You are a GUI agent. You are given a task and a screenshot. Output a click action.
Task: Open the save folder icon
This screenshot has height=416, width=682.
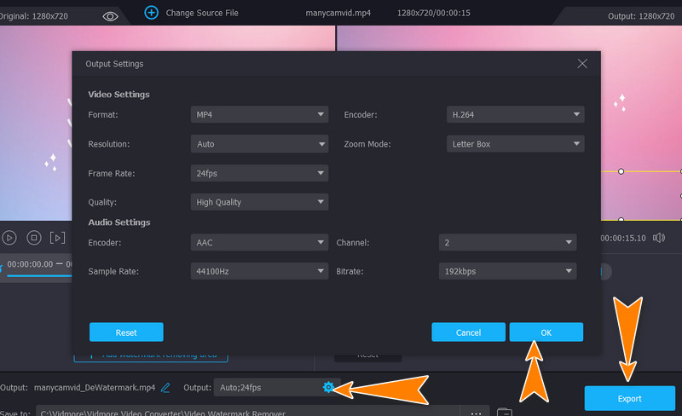[x=505, y=412]
